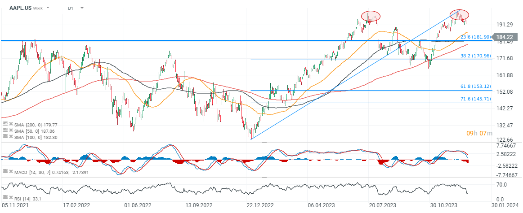
Task: Remove the MACD indicator
Action: tap(11, 171)
